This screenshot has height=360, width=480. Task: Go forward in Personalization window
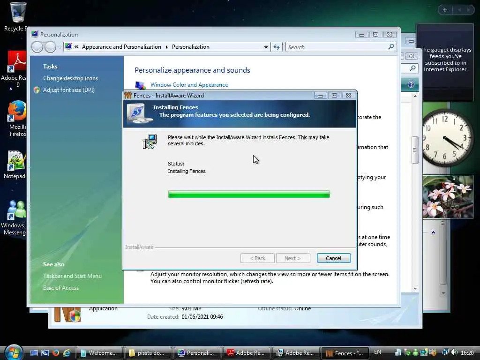pyautogui.click(x=50, y=47)
